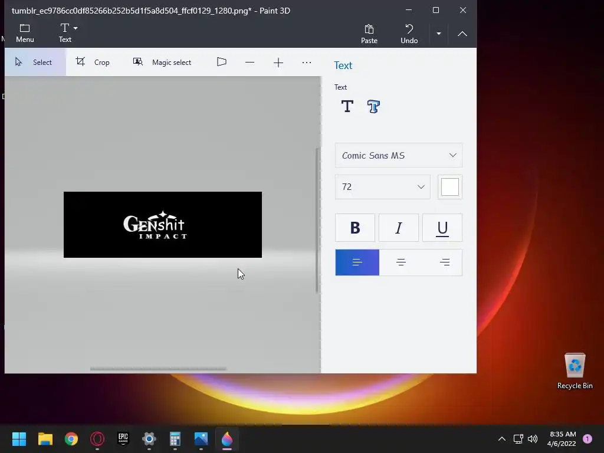Viewport: 604px width, 453px height.
Task: Click the horizontal canvas scrollbar
Action: (158, 369)
